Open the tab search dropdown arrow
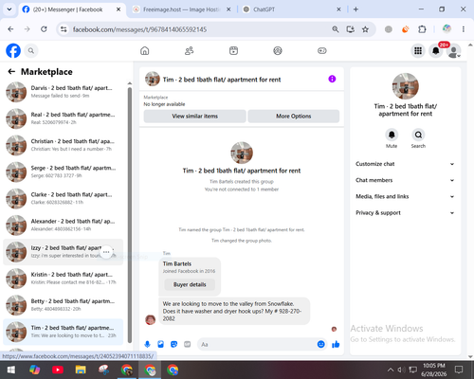 (x=9, y=9)
